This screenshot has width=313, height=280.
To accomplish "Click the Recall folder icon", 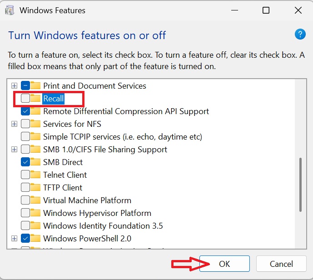I will point(36,98).
